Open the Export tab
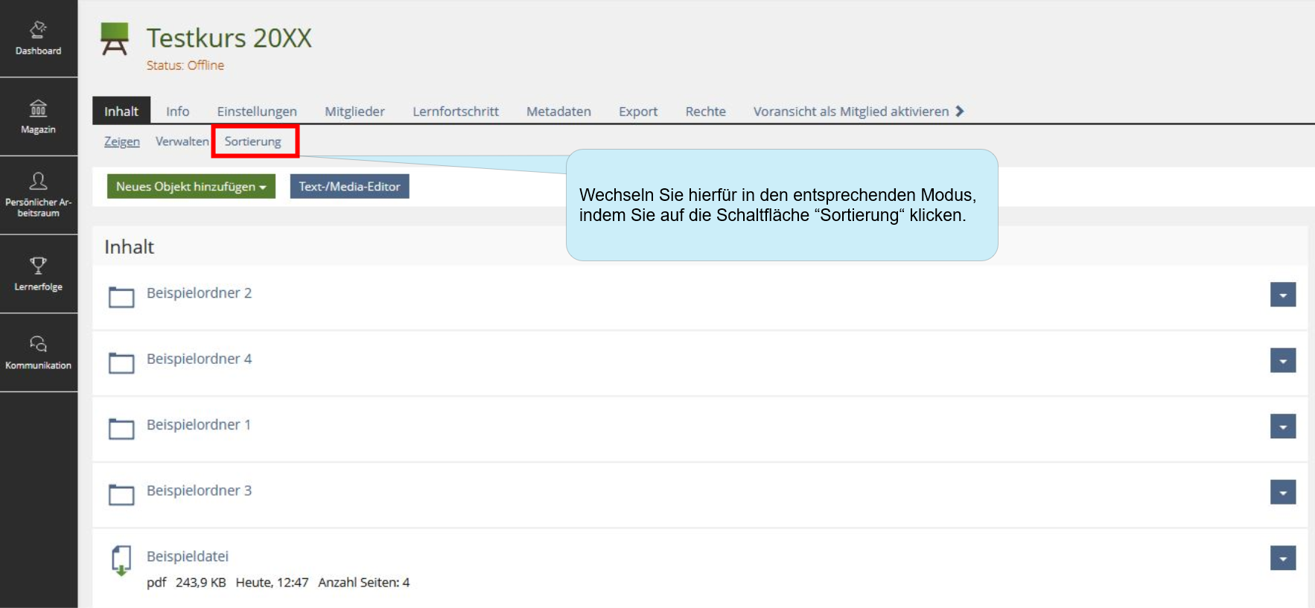This screenshot has height=608, width=1315. point(638,111)
